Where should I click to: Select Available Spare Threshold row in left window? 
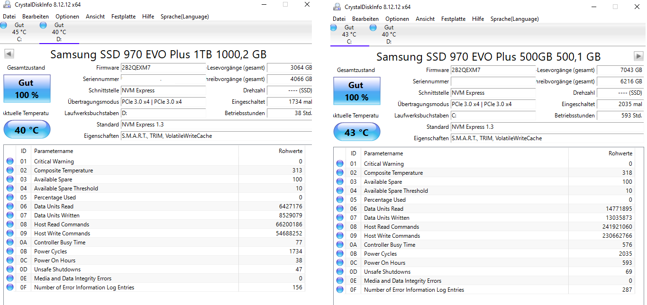coord(154,188)
